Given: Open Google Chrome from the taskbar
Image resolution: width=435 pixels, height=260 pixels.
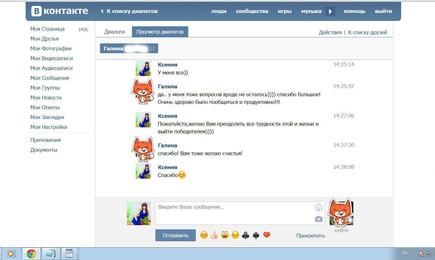Looking at the screenshot, I should pos(31,254).
